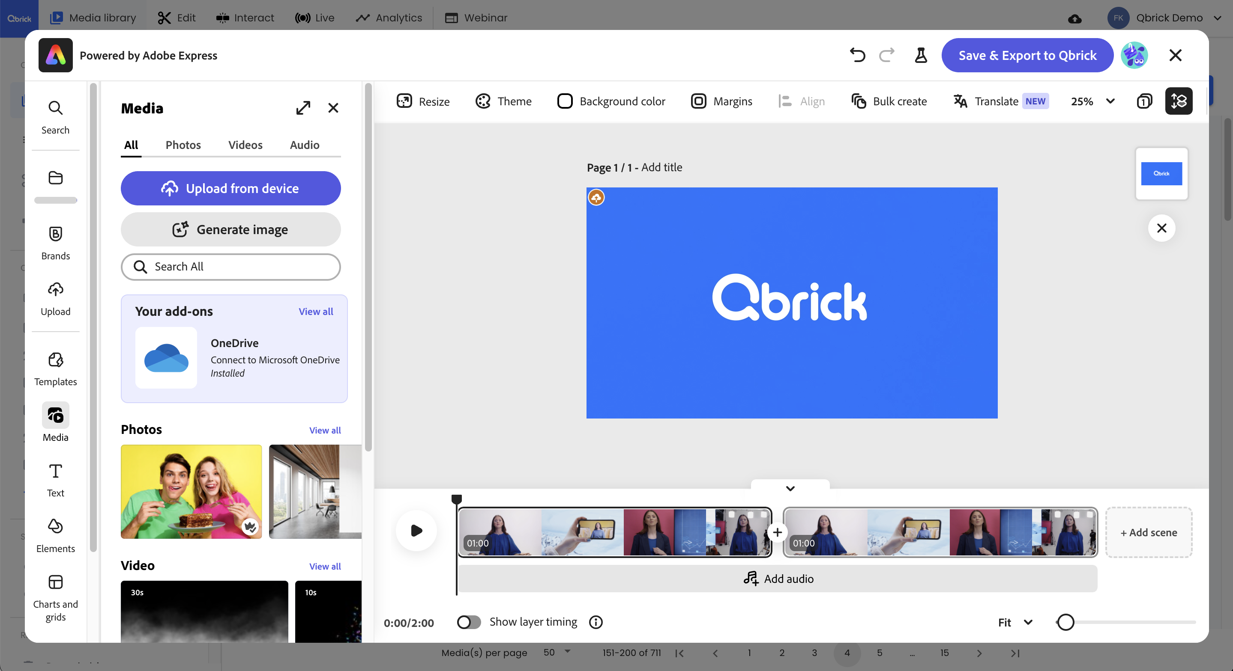1233x671 pixels.
Task: Click Generate image
Action: click(231, 229)
